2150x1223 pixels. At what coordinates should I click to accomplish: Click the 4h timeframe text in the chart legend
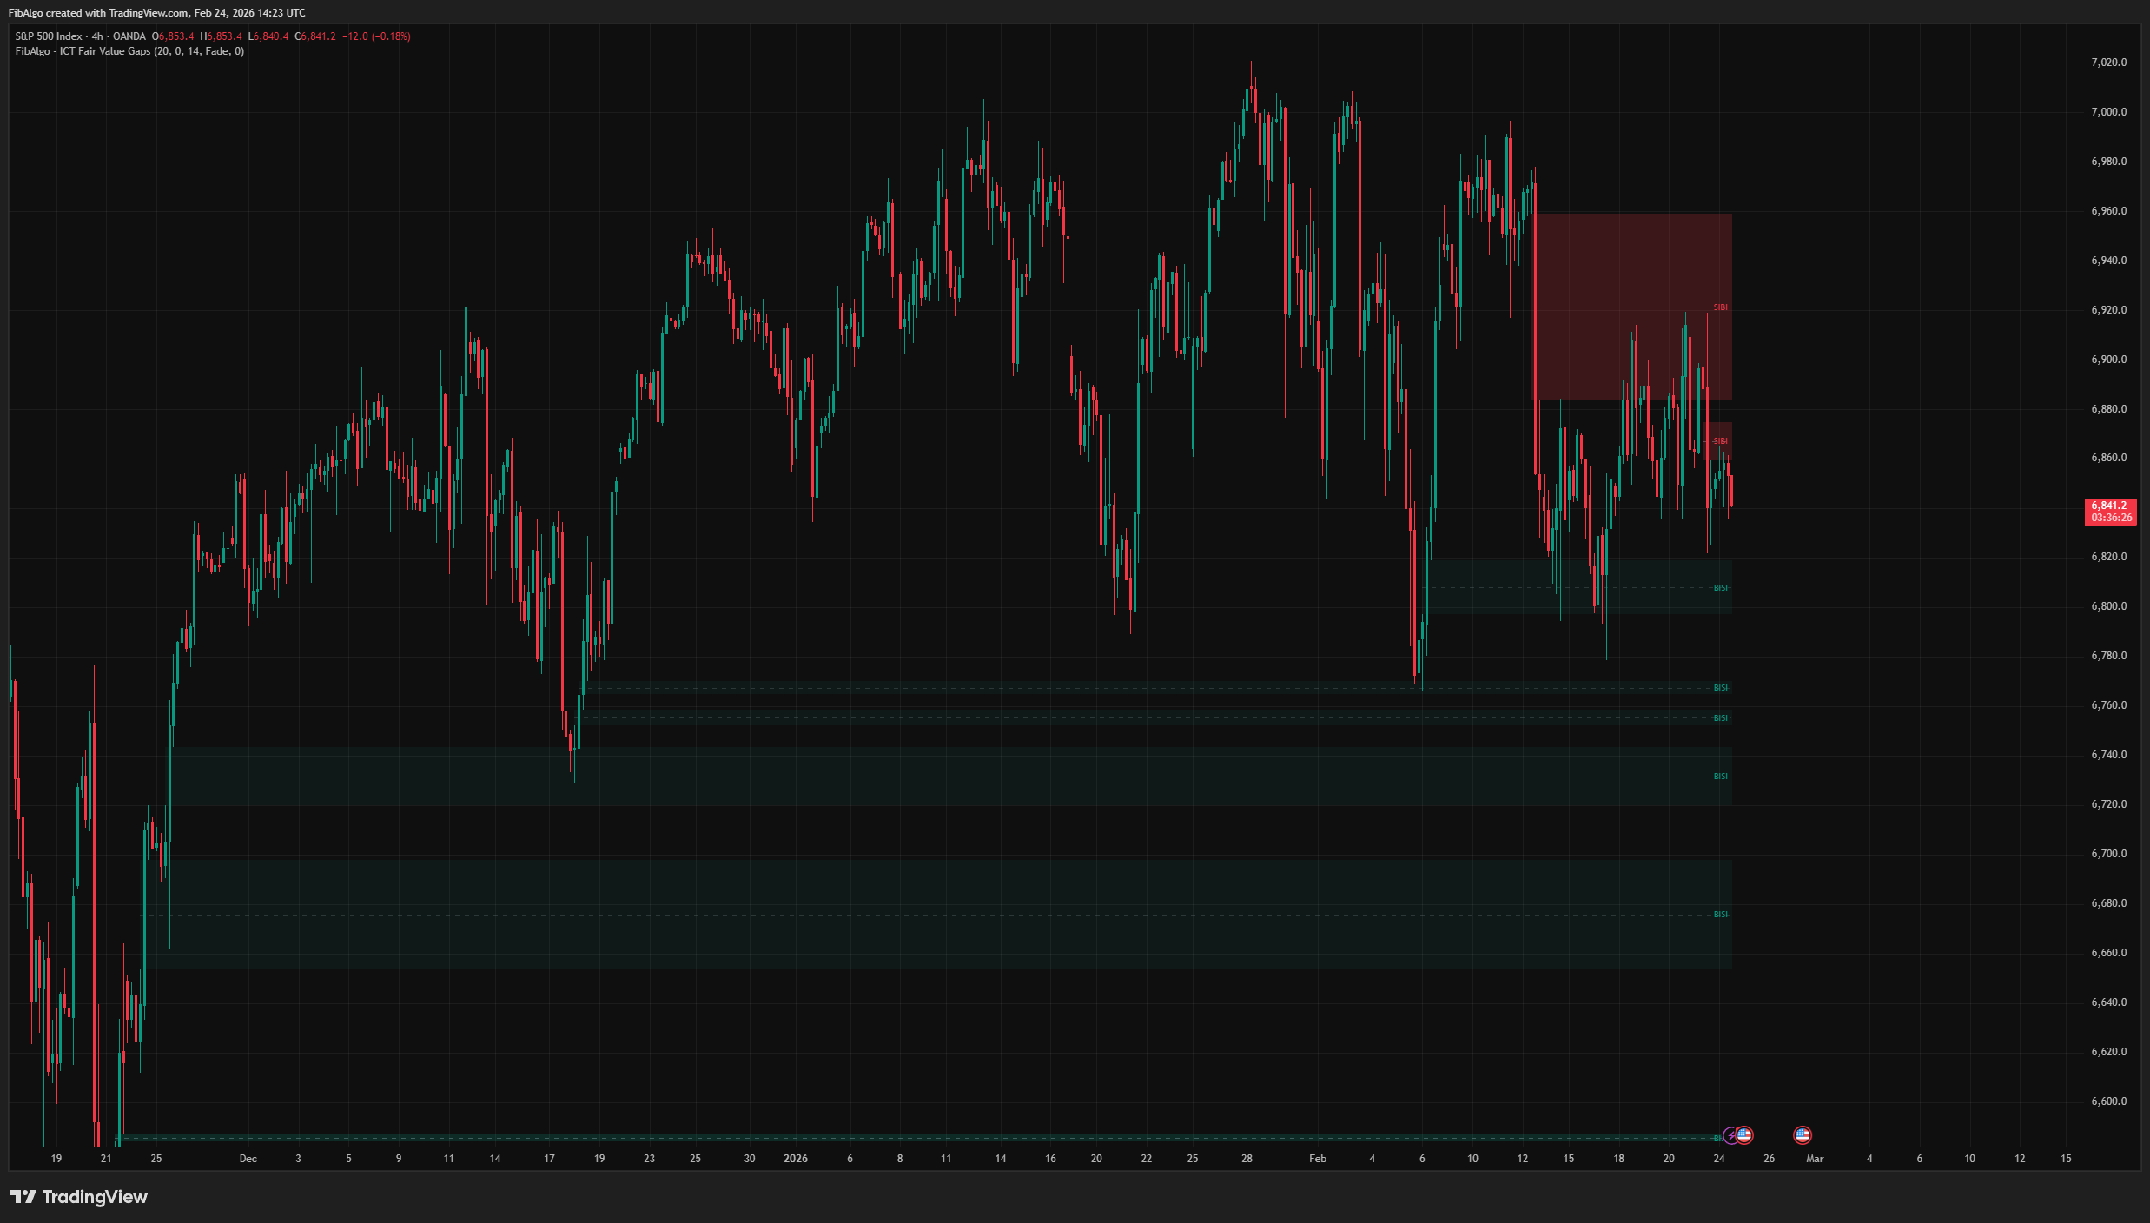pyautogui.click(x=96, y=36)
